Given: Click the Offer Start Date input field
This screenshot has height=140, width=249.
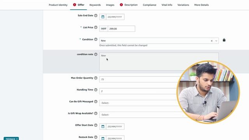Looking at the screenshot, I should [115, 126].
